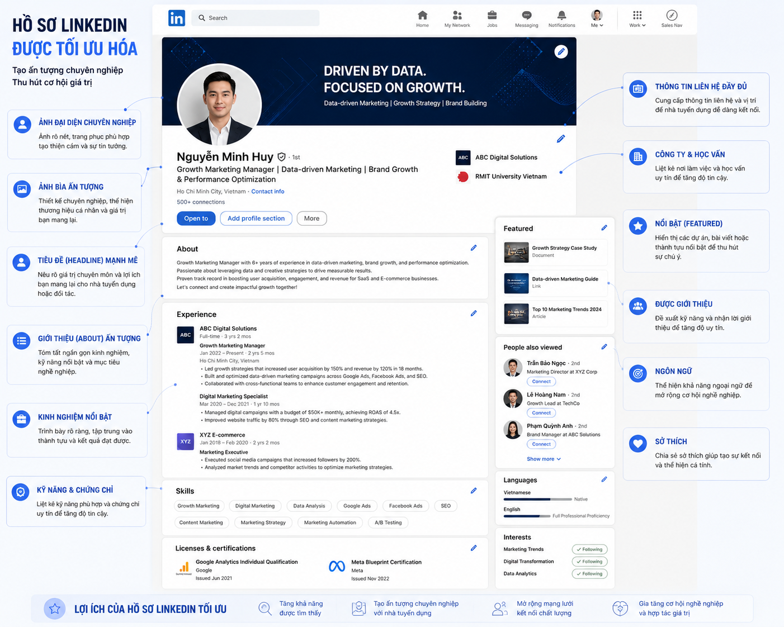The image size is (784, 627).
Task: Click Lê Hoàng Nam's profile photo
Action: 513,398
